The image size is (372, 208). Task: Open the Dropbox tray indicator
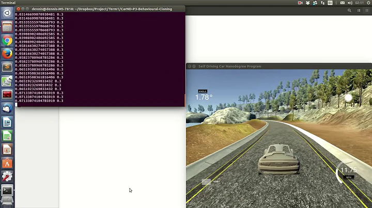(x=308, y=3)
